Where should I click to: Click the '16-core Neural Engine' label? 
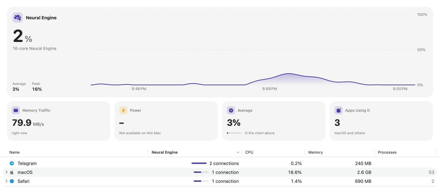pos(35,48)
